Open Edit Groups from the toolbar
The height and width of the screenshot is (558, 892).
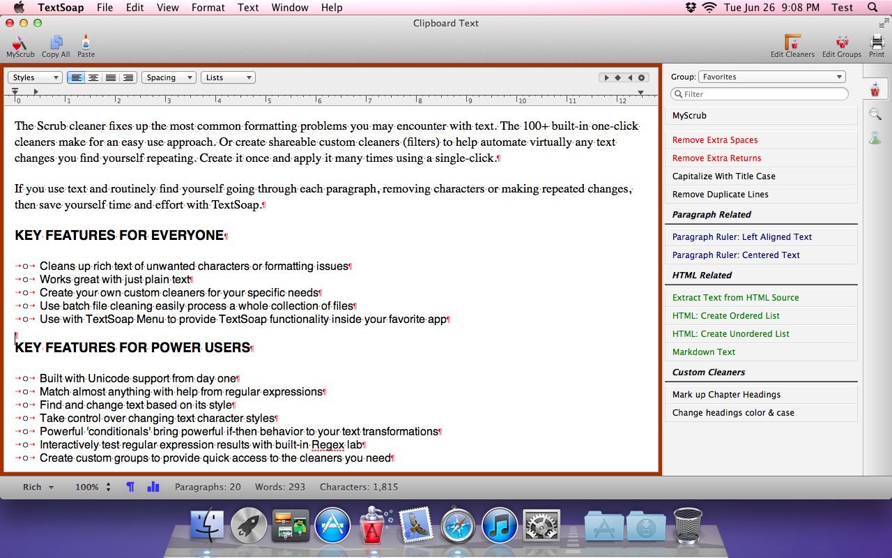[x=841, y=44]
